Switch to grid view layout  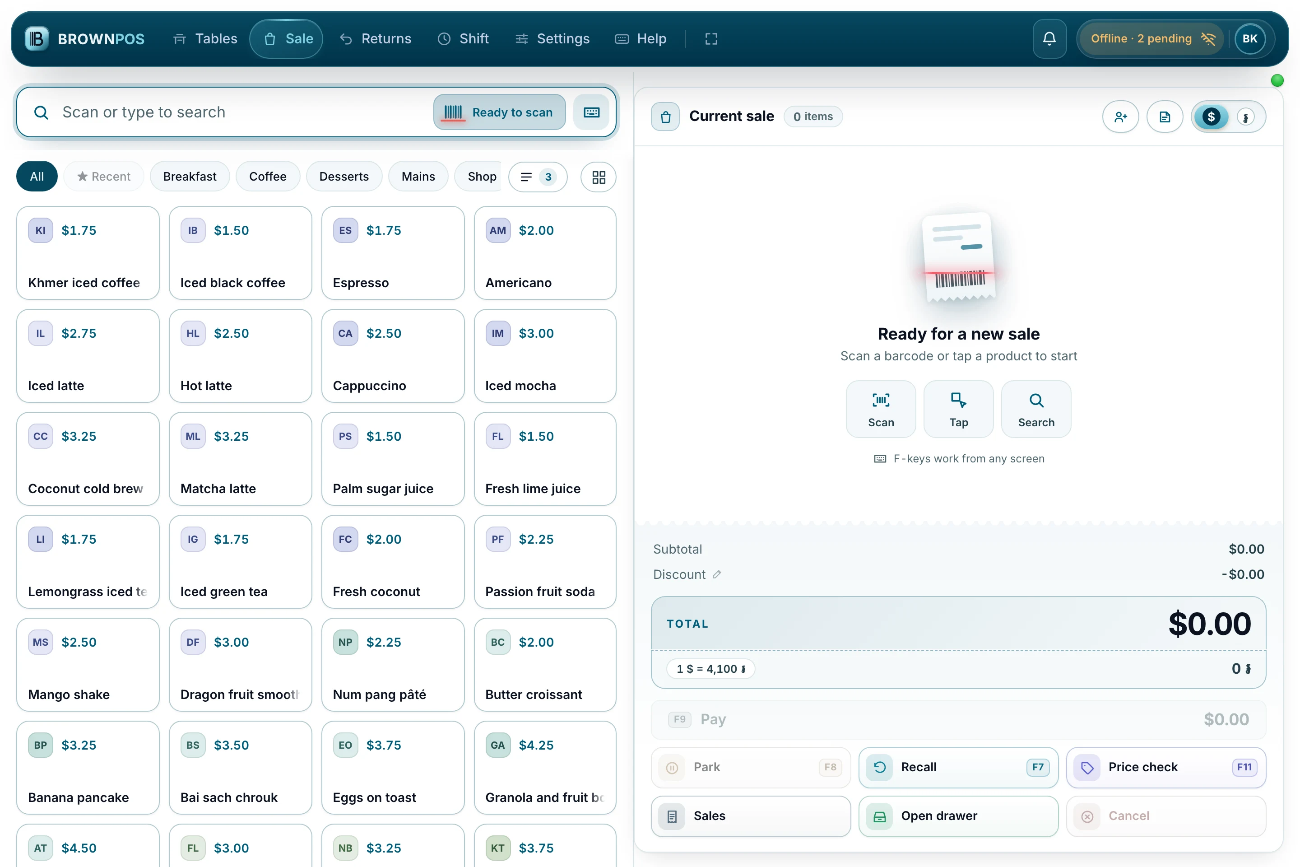tap(599, 177)
